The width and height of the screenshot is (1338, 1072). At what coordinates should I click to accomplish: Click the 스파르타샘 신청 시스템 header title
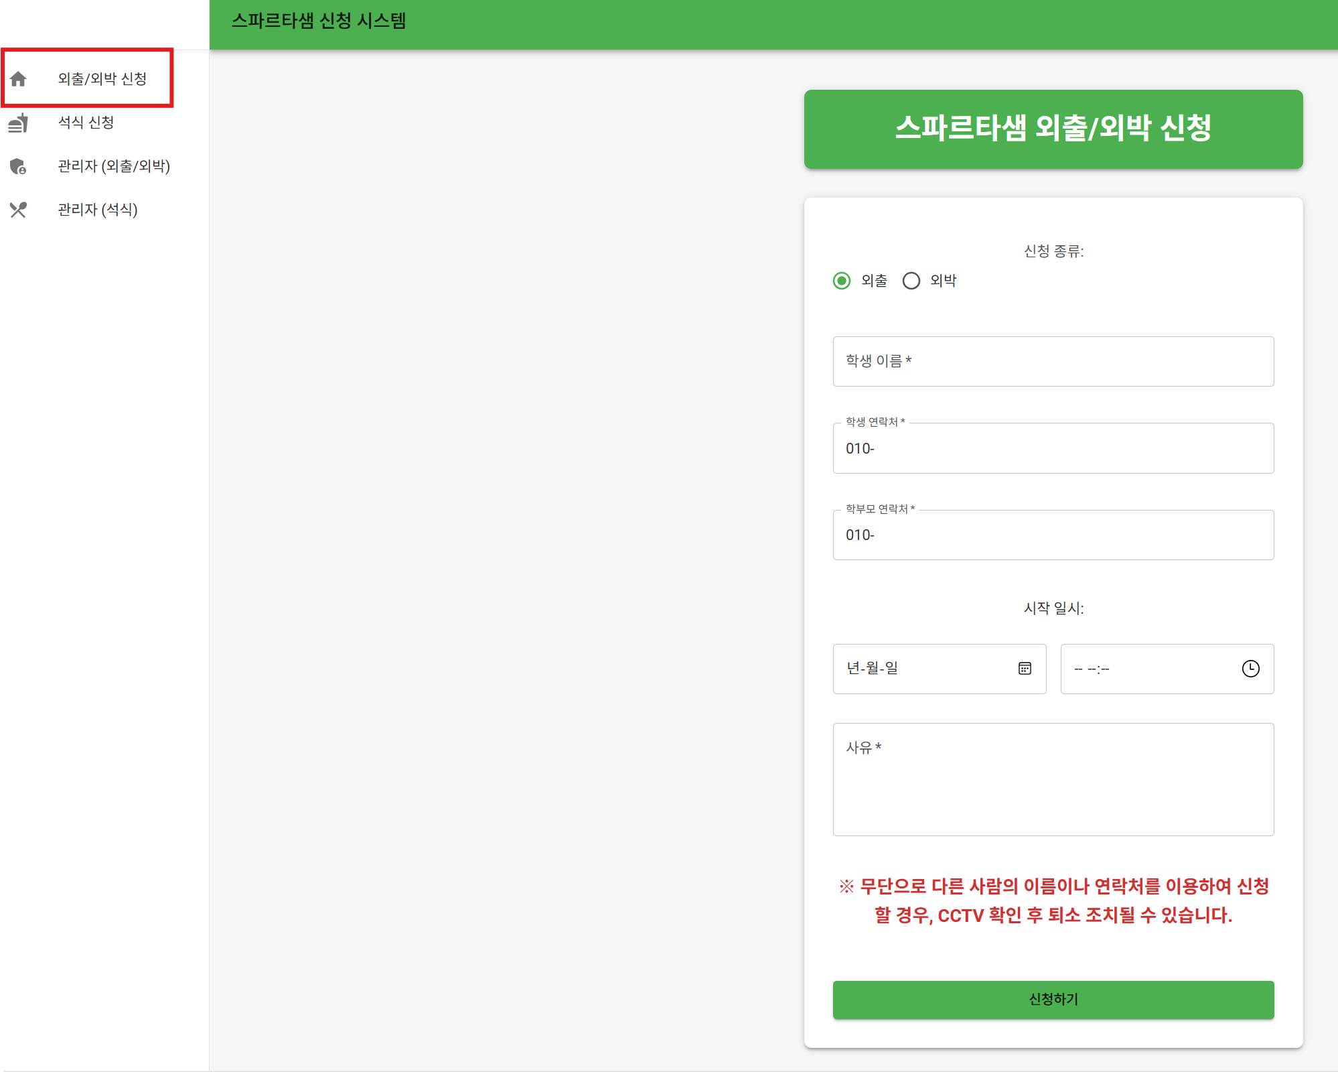319,21
